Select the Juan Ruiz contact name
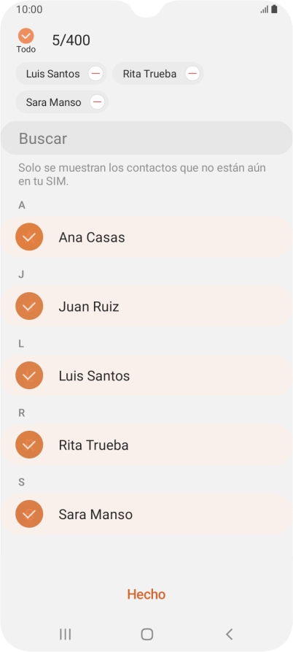The image size is (293, 652). [89, 307]
